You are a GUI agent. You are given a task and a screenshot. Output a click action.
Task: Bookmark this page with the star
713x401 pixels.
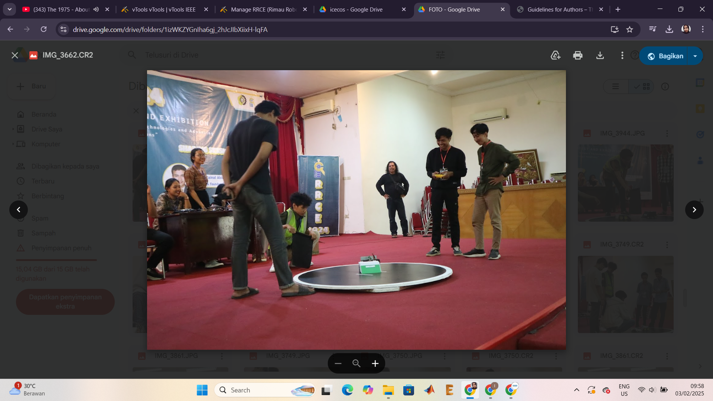[x=630, y=29]
